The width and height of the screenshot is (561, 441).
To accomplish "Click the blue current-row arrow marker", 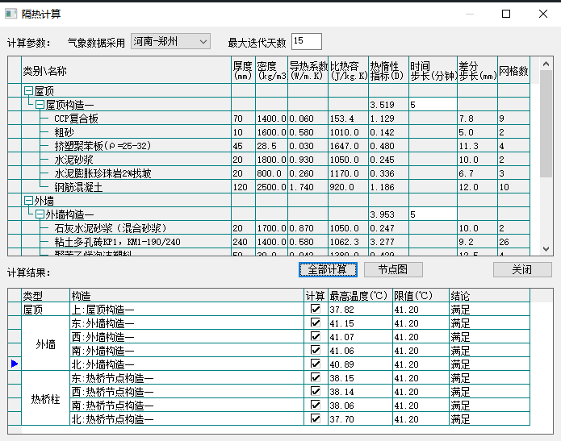I will click(14, 364).
